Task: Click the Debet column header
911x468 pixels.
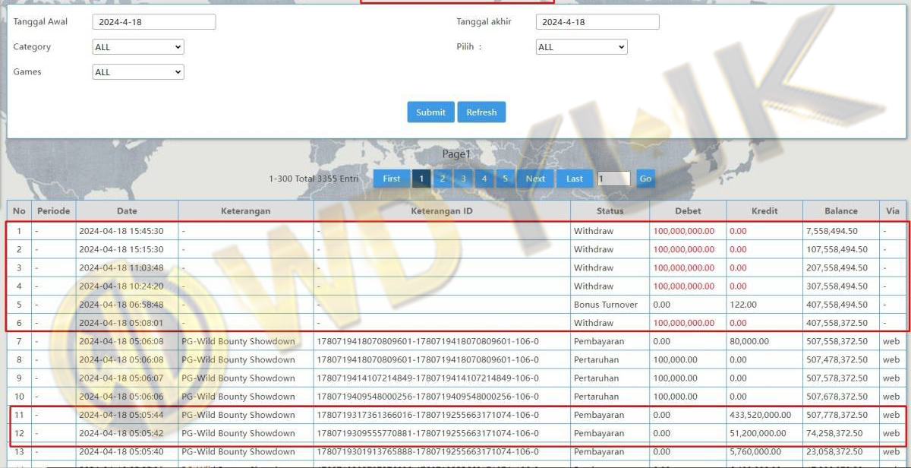Action: tap(688, 211)
